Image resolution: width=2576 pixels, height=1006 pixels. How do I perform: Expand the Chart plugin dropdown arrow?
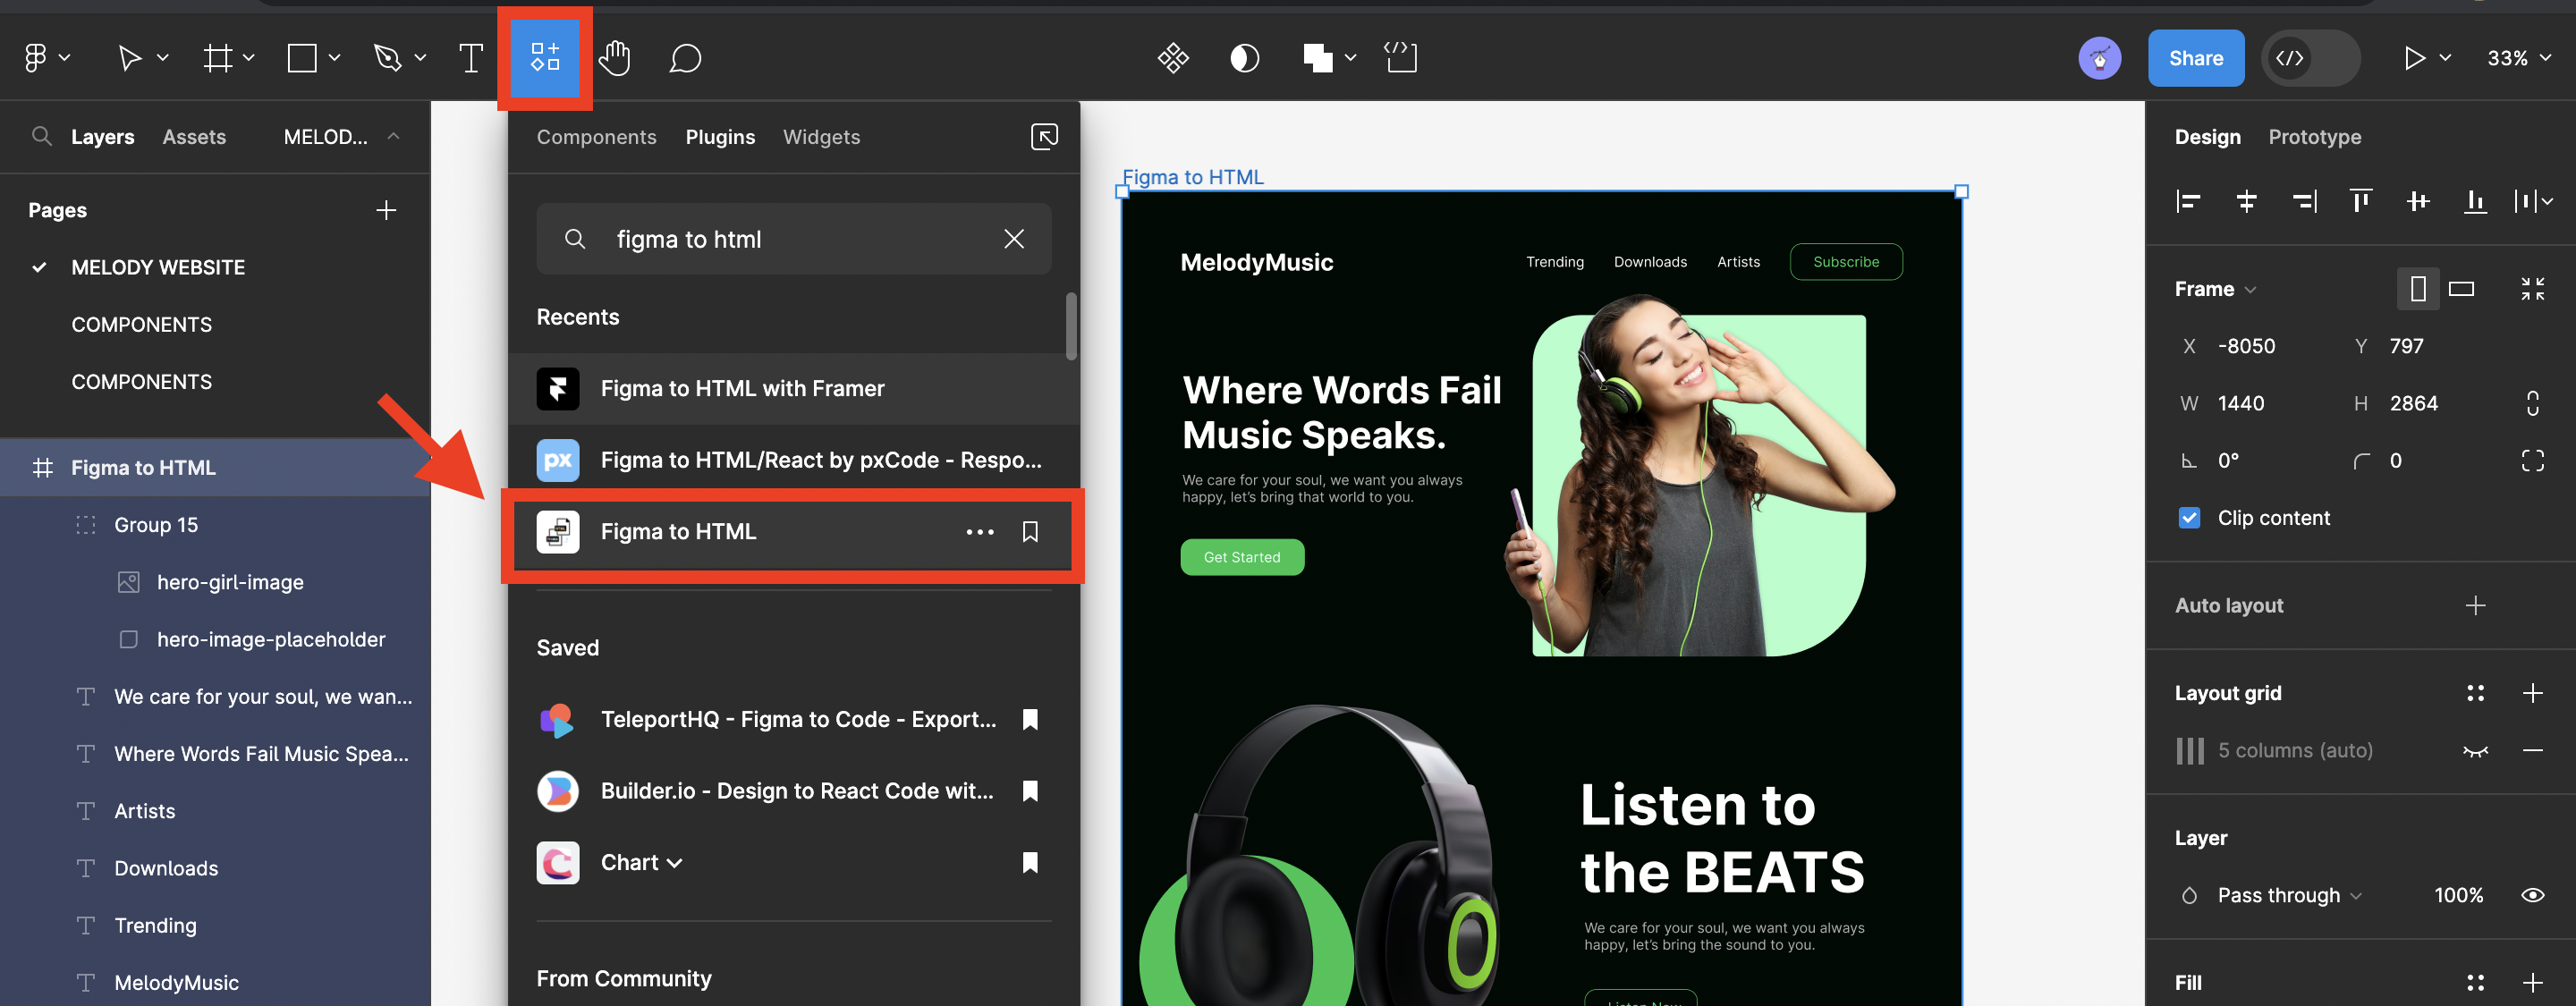coord(675,863)
